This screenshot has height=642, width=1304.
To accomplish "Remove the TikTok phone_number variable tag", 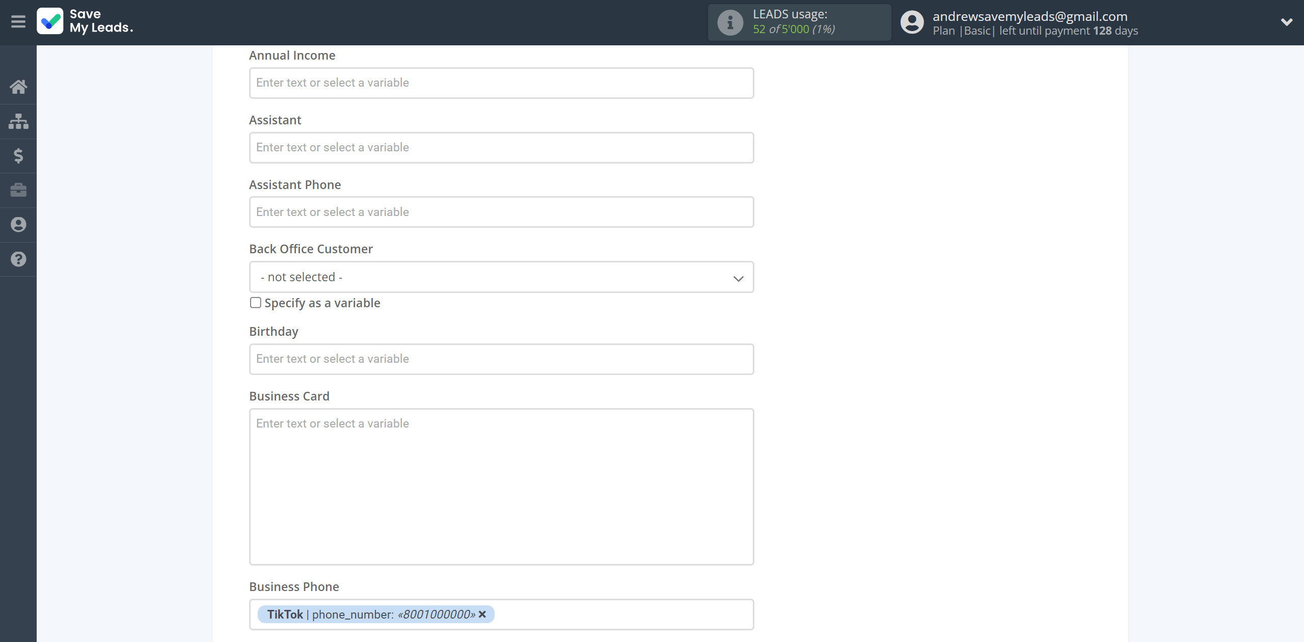I will click(482, 614).
